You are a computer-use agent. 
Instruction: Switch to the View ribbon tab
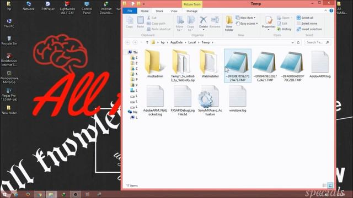(x=174, y=11)
